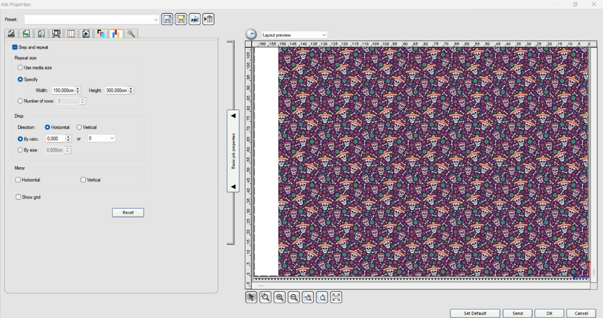This screenshot has width=603, height=318.
Task: Maximize the Job Properties window
Action: pos(575,4)
